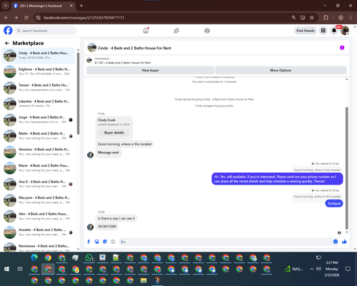Click the browser back arrow
The height and width of the screenshot is (286, 357).
pos(6,18)
